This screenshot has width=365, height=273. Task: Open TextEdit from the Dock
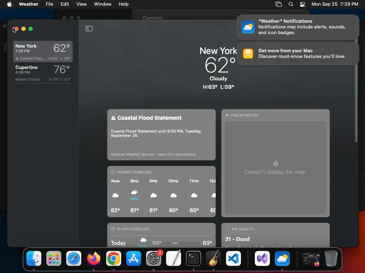174,258
